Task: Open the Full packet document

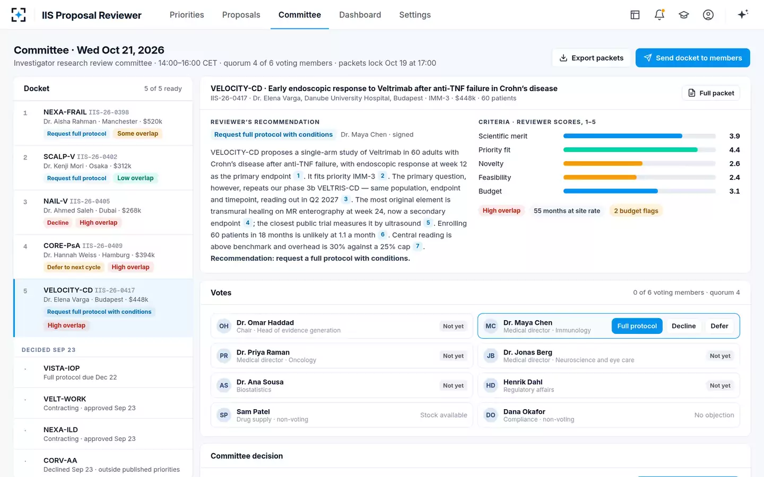Action: [x=711, y=93]
